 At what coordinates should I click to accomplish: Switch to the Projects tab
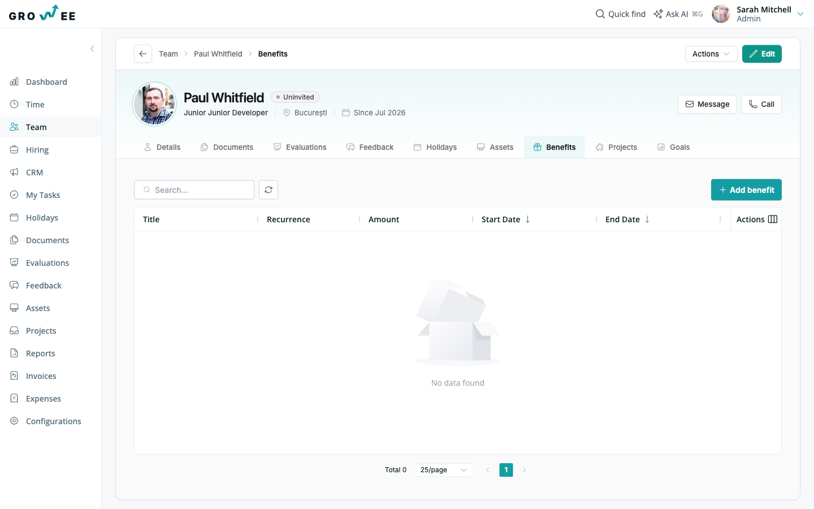tap(616, 147)
